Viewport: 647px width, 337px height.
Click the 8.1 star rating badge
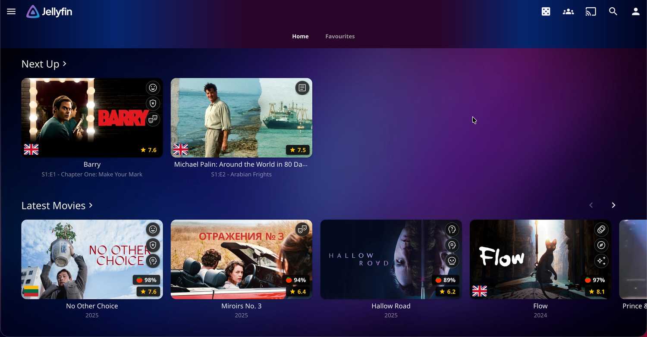tap(597, 292)
